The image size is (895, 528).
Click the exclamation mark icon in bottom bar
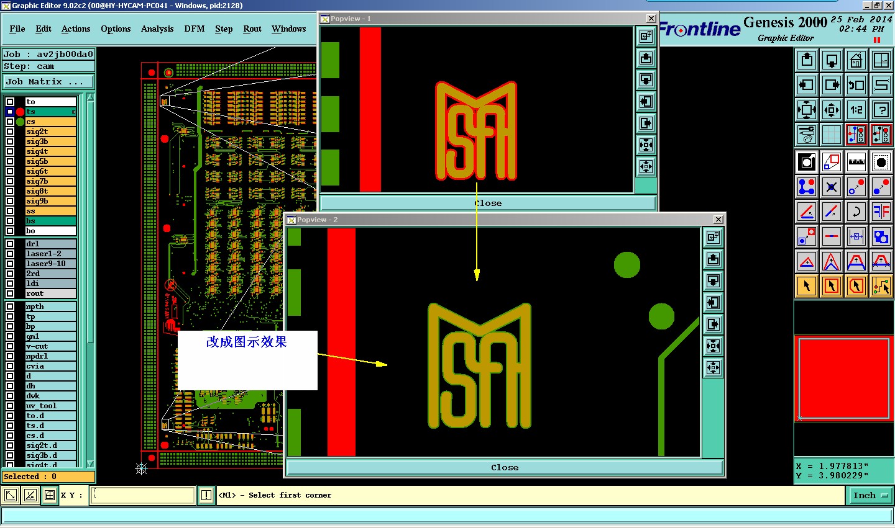click(x=206, y=495)
